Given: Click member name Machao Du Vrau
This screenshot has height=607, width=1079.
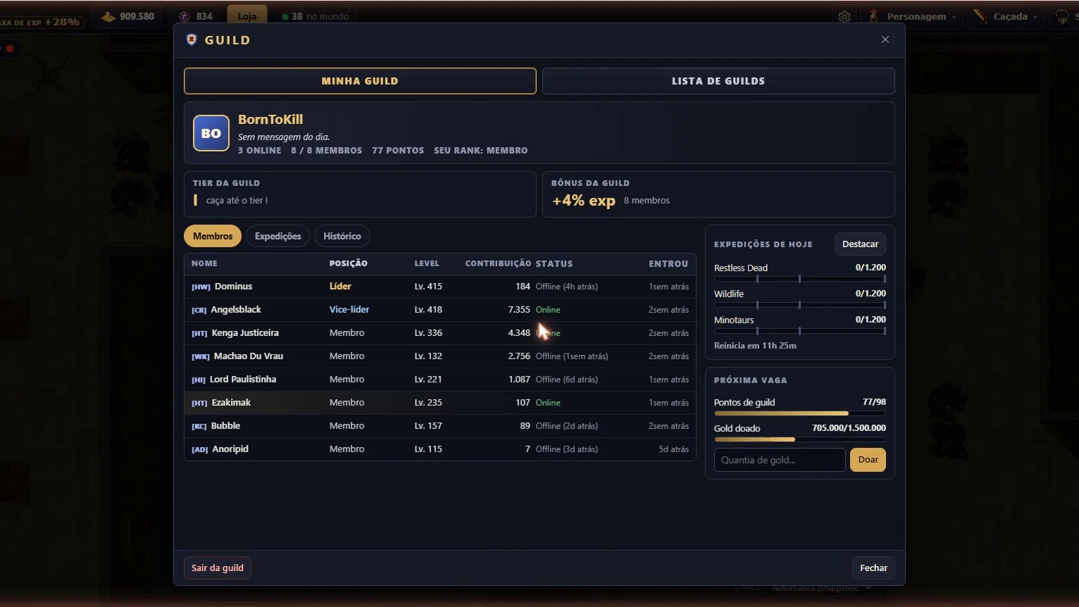Looking at the screenshot, I should [x=249, y=356].
